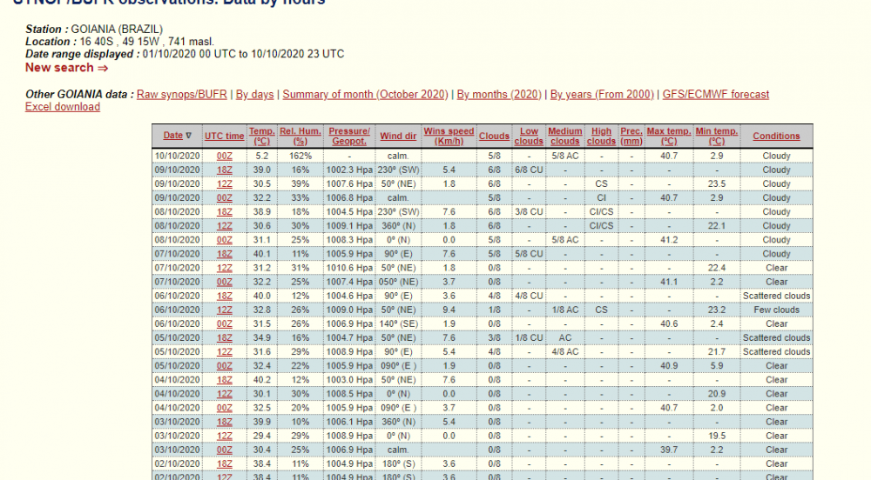Viewport: 871px width, 480px height.
Task: Click the UTC time column header
Action: pos(225,136)
